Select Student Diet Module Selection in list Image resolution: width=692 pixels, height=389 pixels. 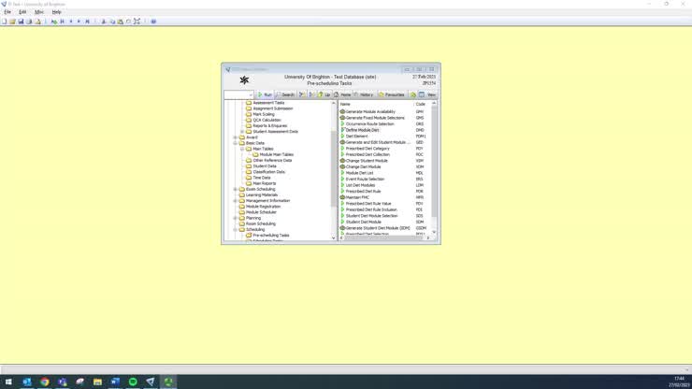point(371,216)
